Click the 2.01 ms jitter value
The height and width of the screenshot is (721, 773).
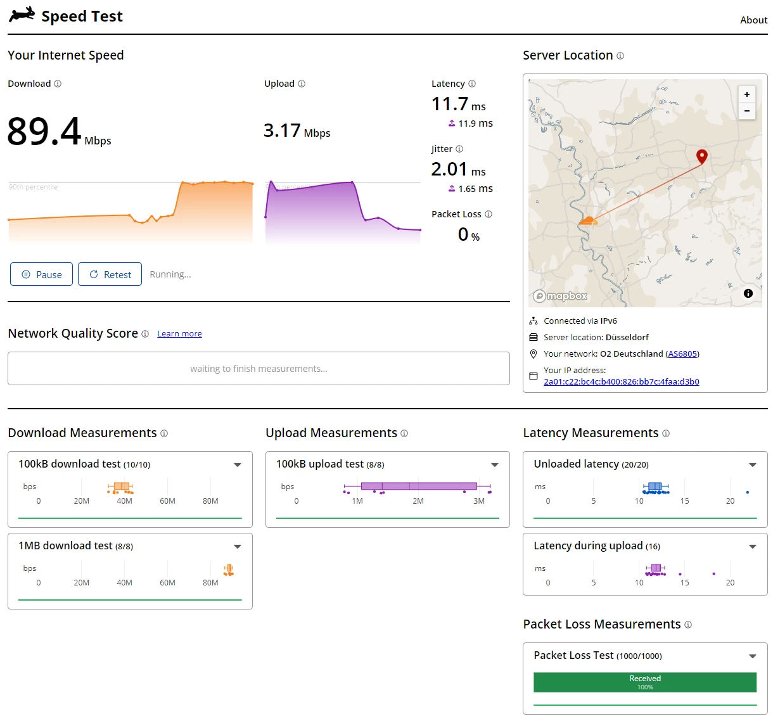pos(459,169)
